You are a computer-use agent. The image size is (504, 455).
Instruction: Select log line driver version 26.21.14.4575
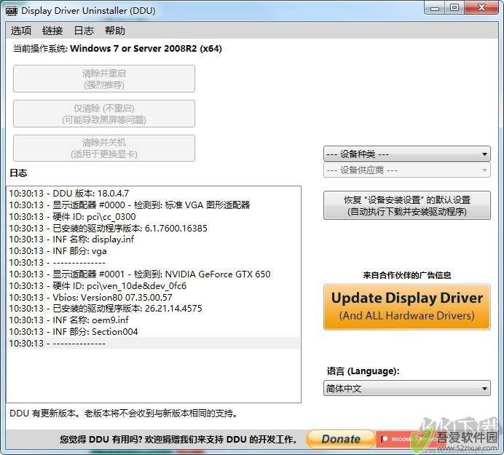(154, 309)
